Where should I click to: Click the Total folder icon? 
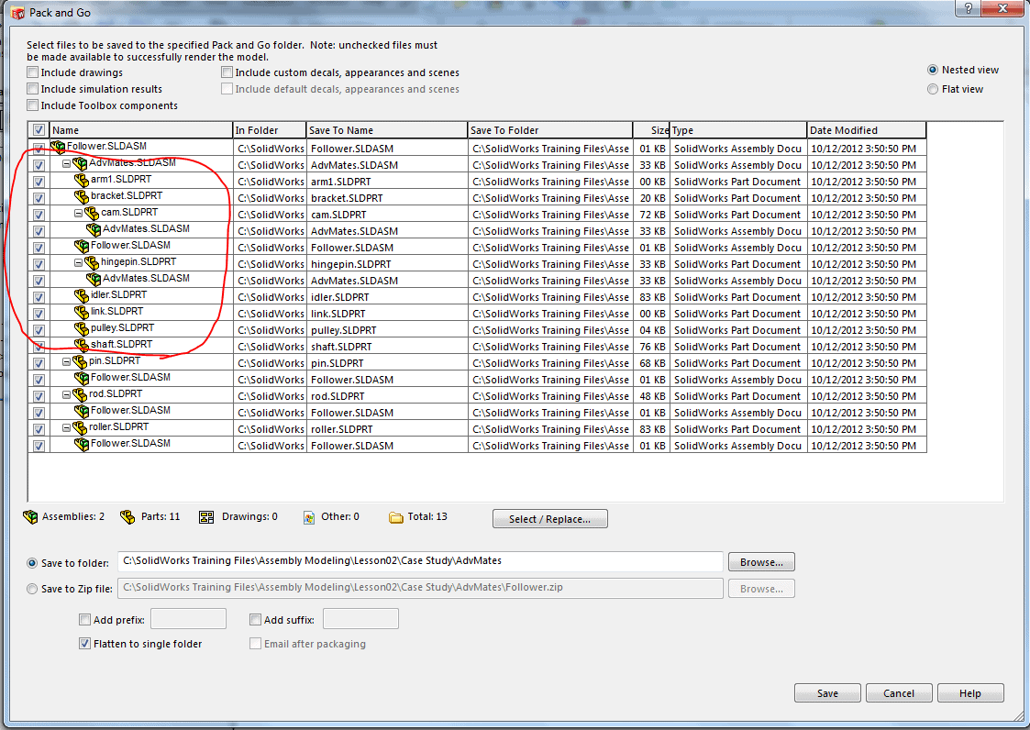click(x=396, y=517)
